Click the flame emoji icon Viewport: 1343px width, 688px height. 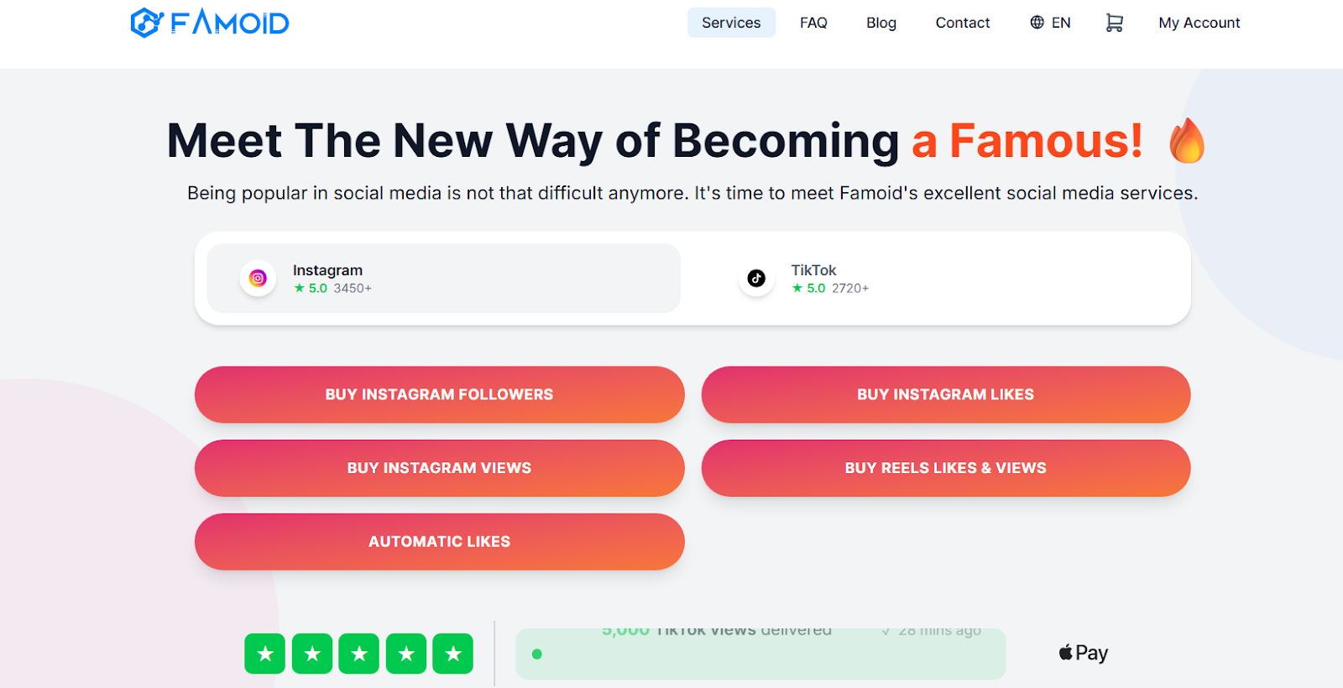[x=1187, y=140]
